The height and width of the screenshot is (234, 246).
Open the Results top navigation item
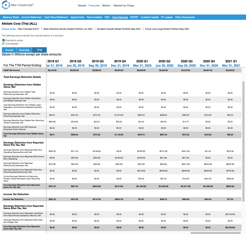pyautogui.click(x=82, y=6)
